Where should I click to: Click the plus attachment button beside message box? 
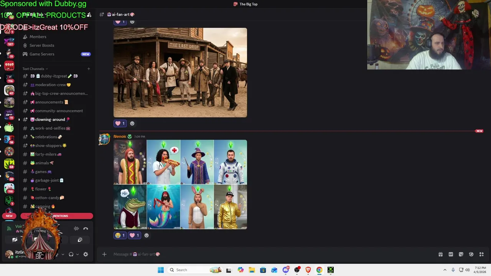(x=104, y=254)
